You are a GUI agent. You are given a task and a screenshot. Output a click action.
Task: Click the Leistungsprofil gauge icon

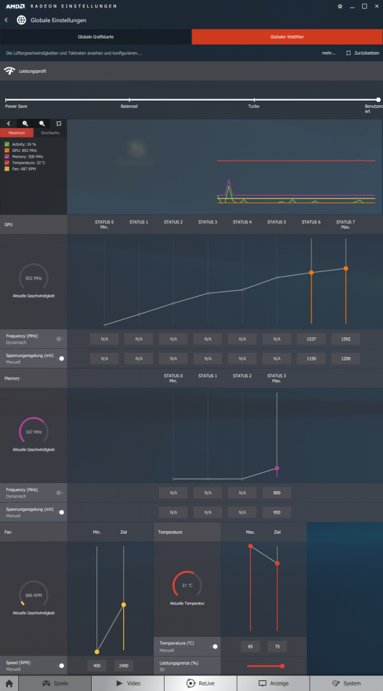[x=9, y=71]
